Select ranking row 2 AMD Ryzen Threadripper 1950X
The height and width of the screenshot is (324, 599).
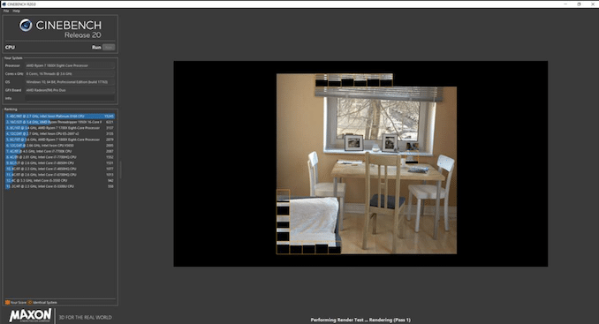pyautogui.click(x=59, y=122)
